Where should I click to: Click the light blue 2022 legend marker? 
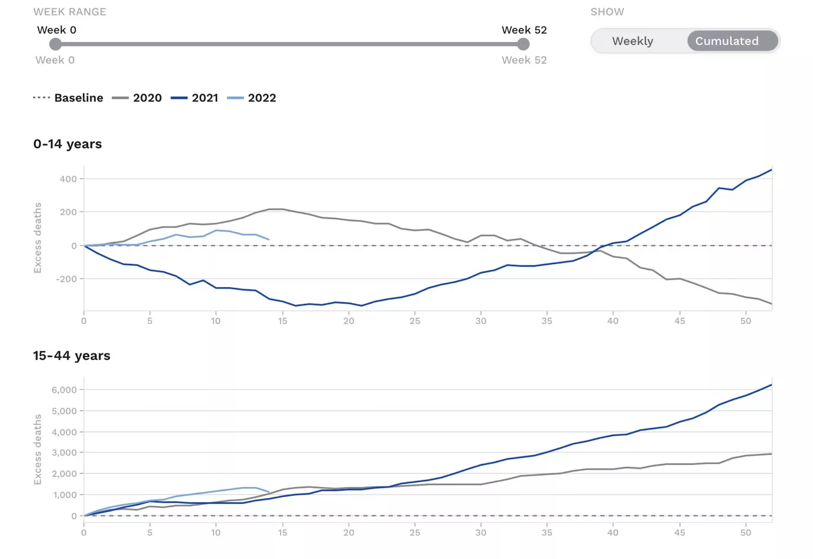(x=235, y=98)
